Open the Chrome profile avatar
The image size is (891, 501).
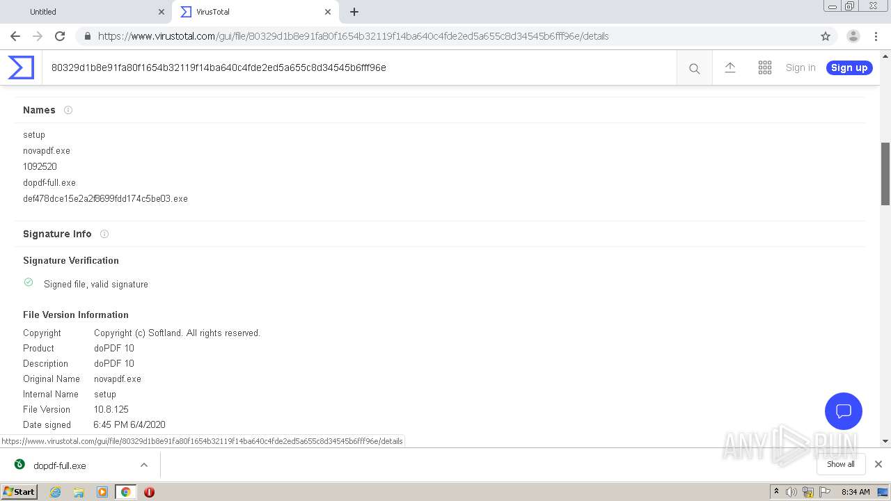[x=853, y=36]
